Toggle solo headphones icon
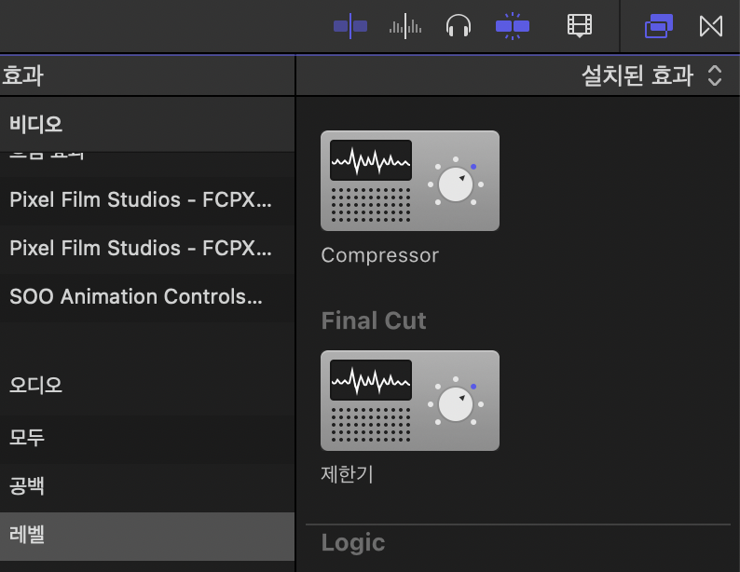The height and width of the screenshot is (572, 740). point(459,25)
